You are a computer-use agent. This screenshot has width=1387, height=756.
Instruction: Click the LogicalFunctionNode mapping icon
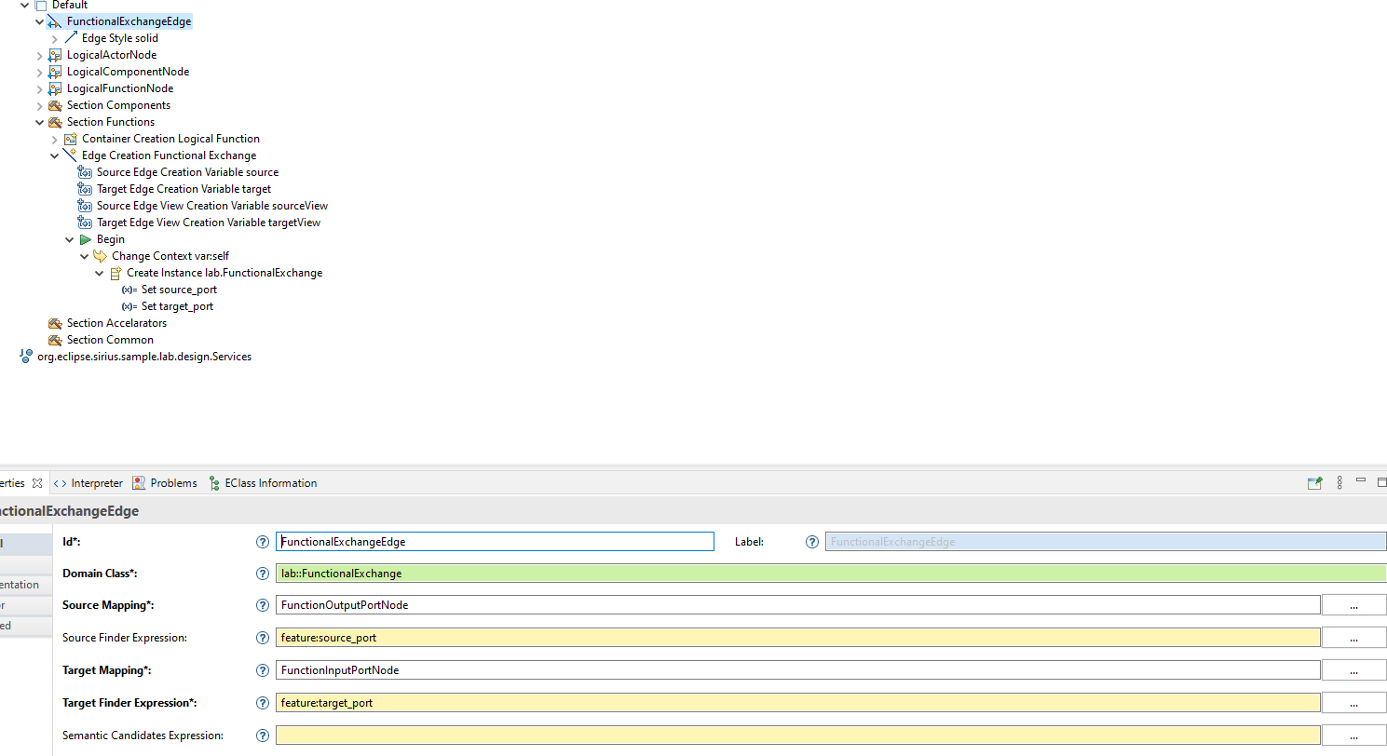[55, 88]
